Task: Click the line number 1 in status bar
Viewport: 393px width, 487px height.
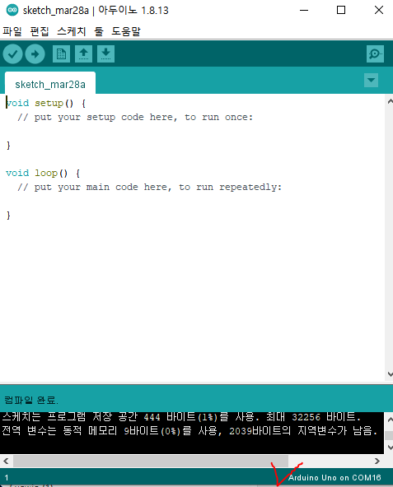Action: click(7, 477)
